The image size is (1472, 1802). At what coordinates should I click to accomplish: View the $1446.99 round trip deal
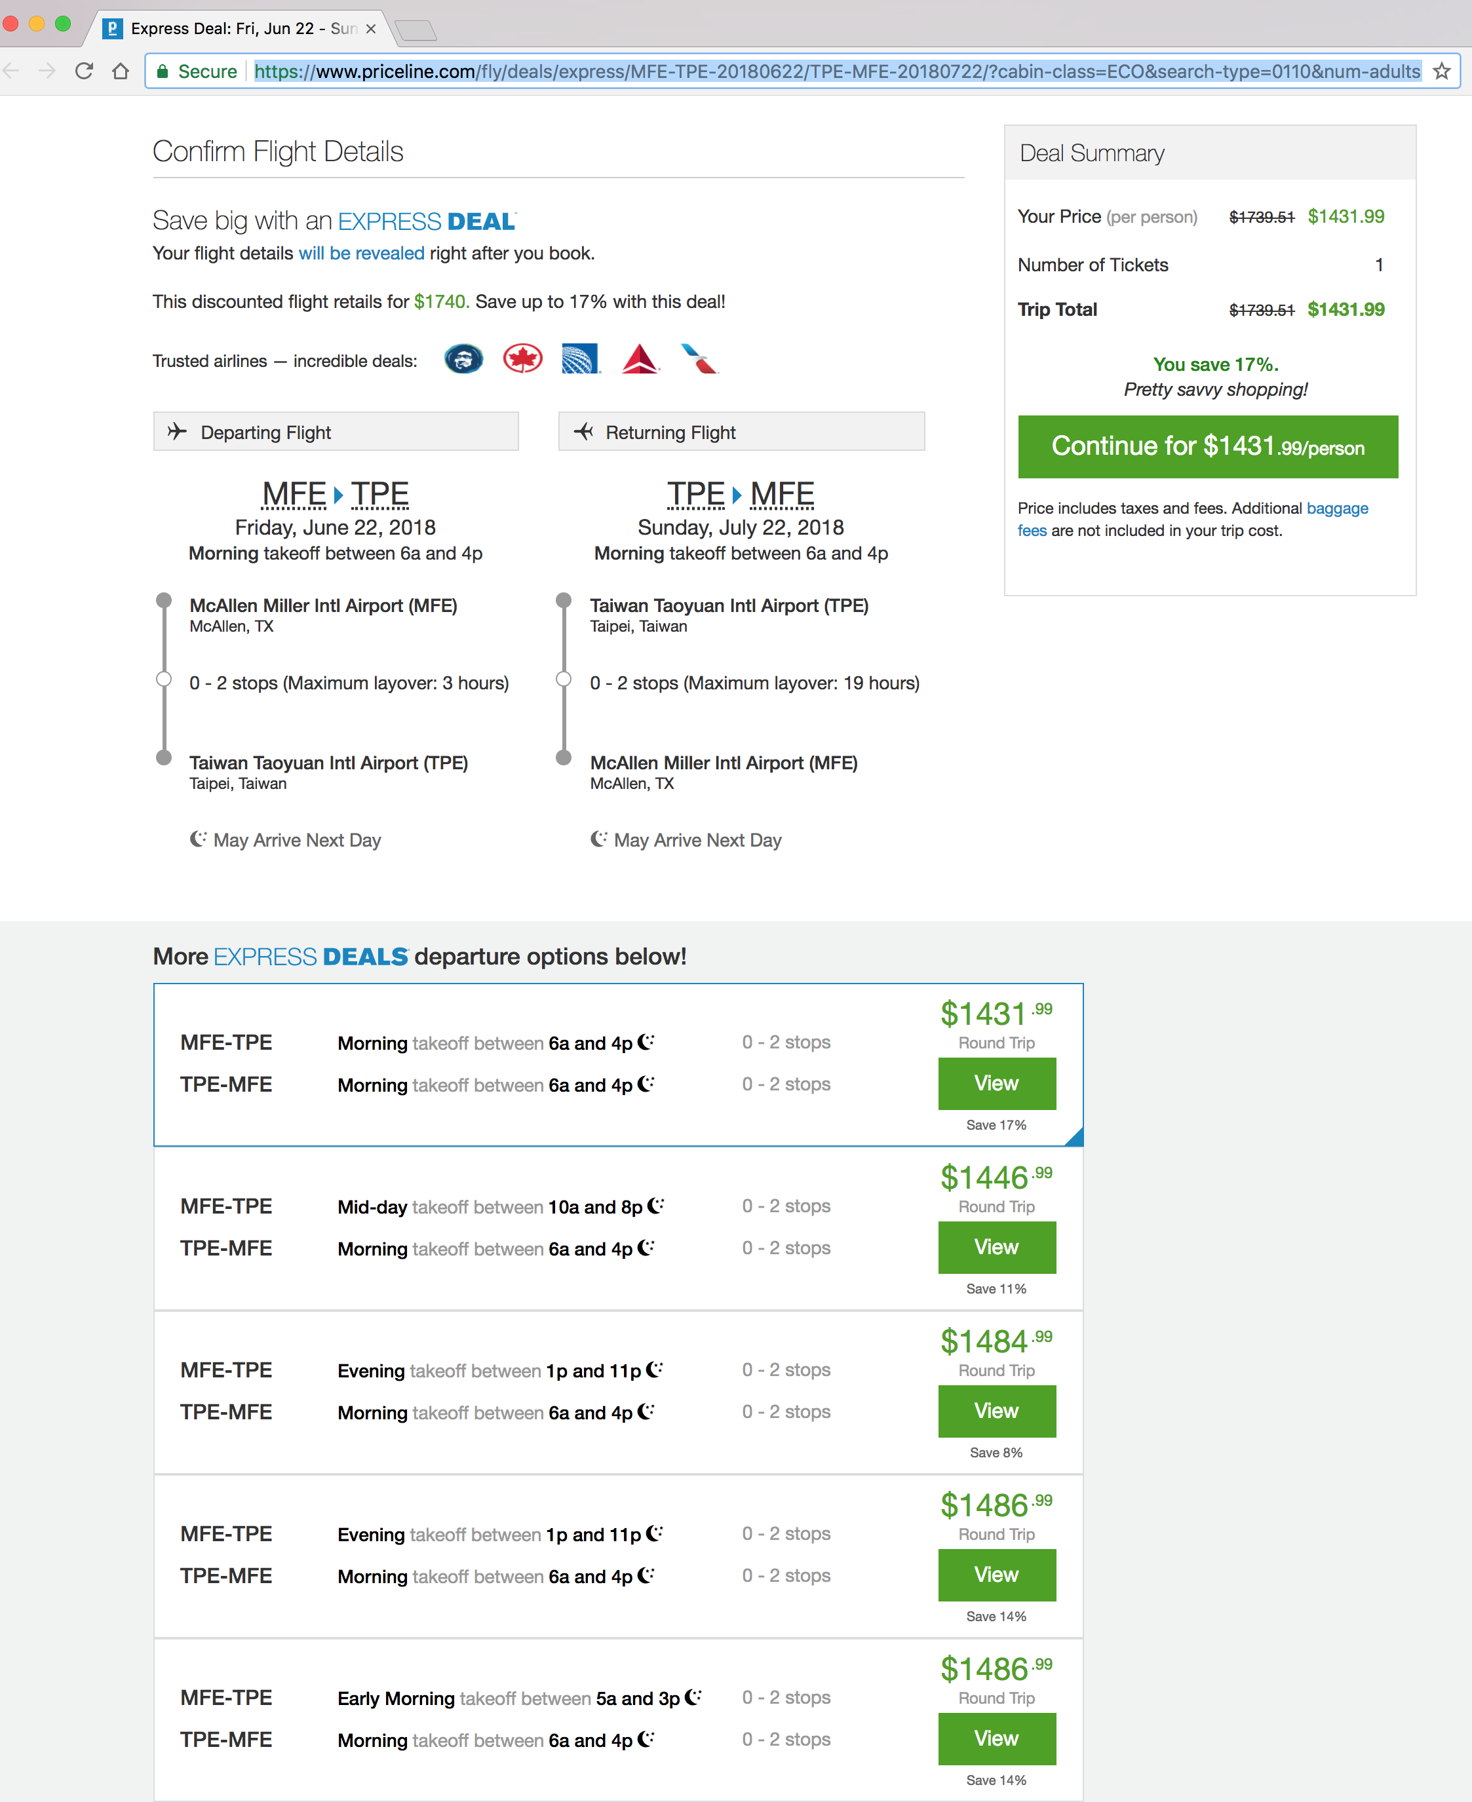(x=996, y=1247)
